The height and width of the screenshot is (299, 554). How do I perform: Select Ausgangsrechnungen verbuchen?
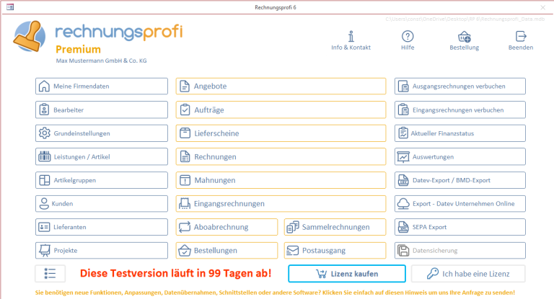[x=460, y=86]
